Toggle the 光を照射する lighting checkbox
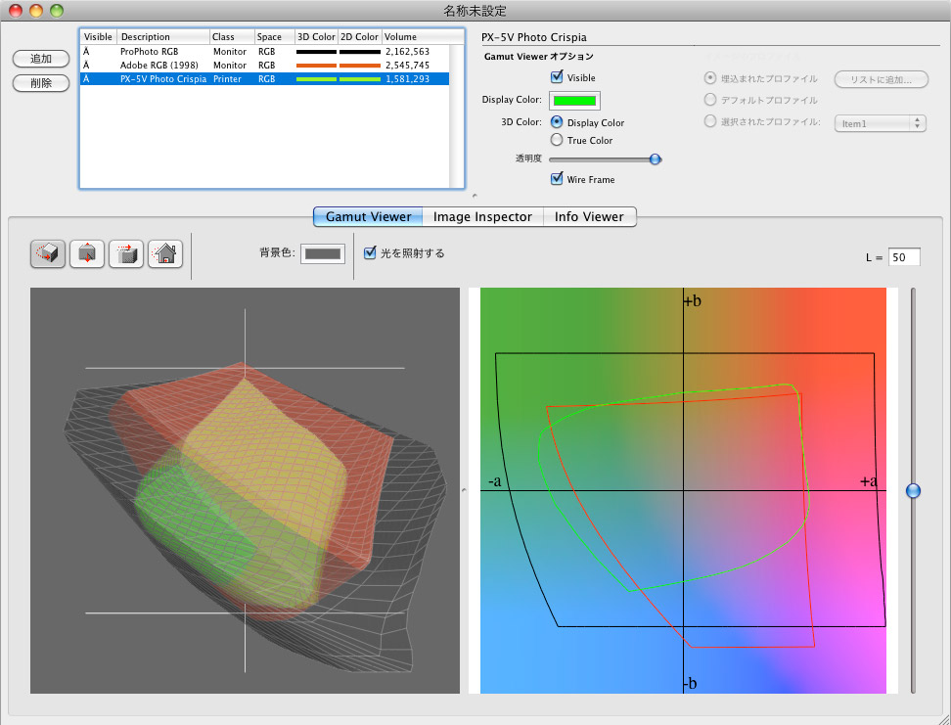This screenshot has height=725, width=951. coord(370,253)
